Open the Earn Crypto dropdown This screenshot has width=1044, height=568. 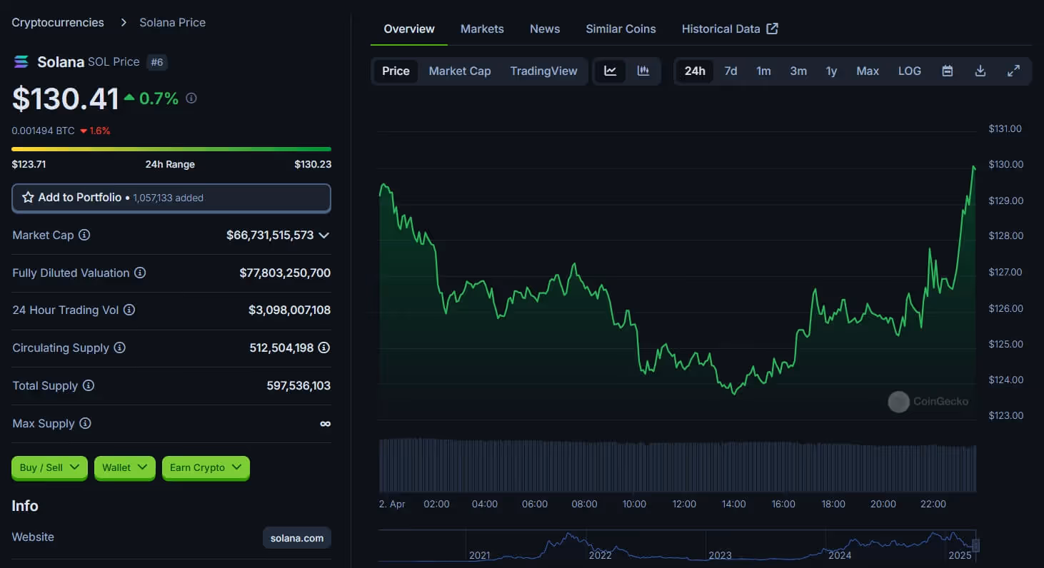pyautogui.click(x=206, y=467)
